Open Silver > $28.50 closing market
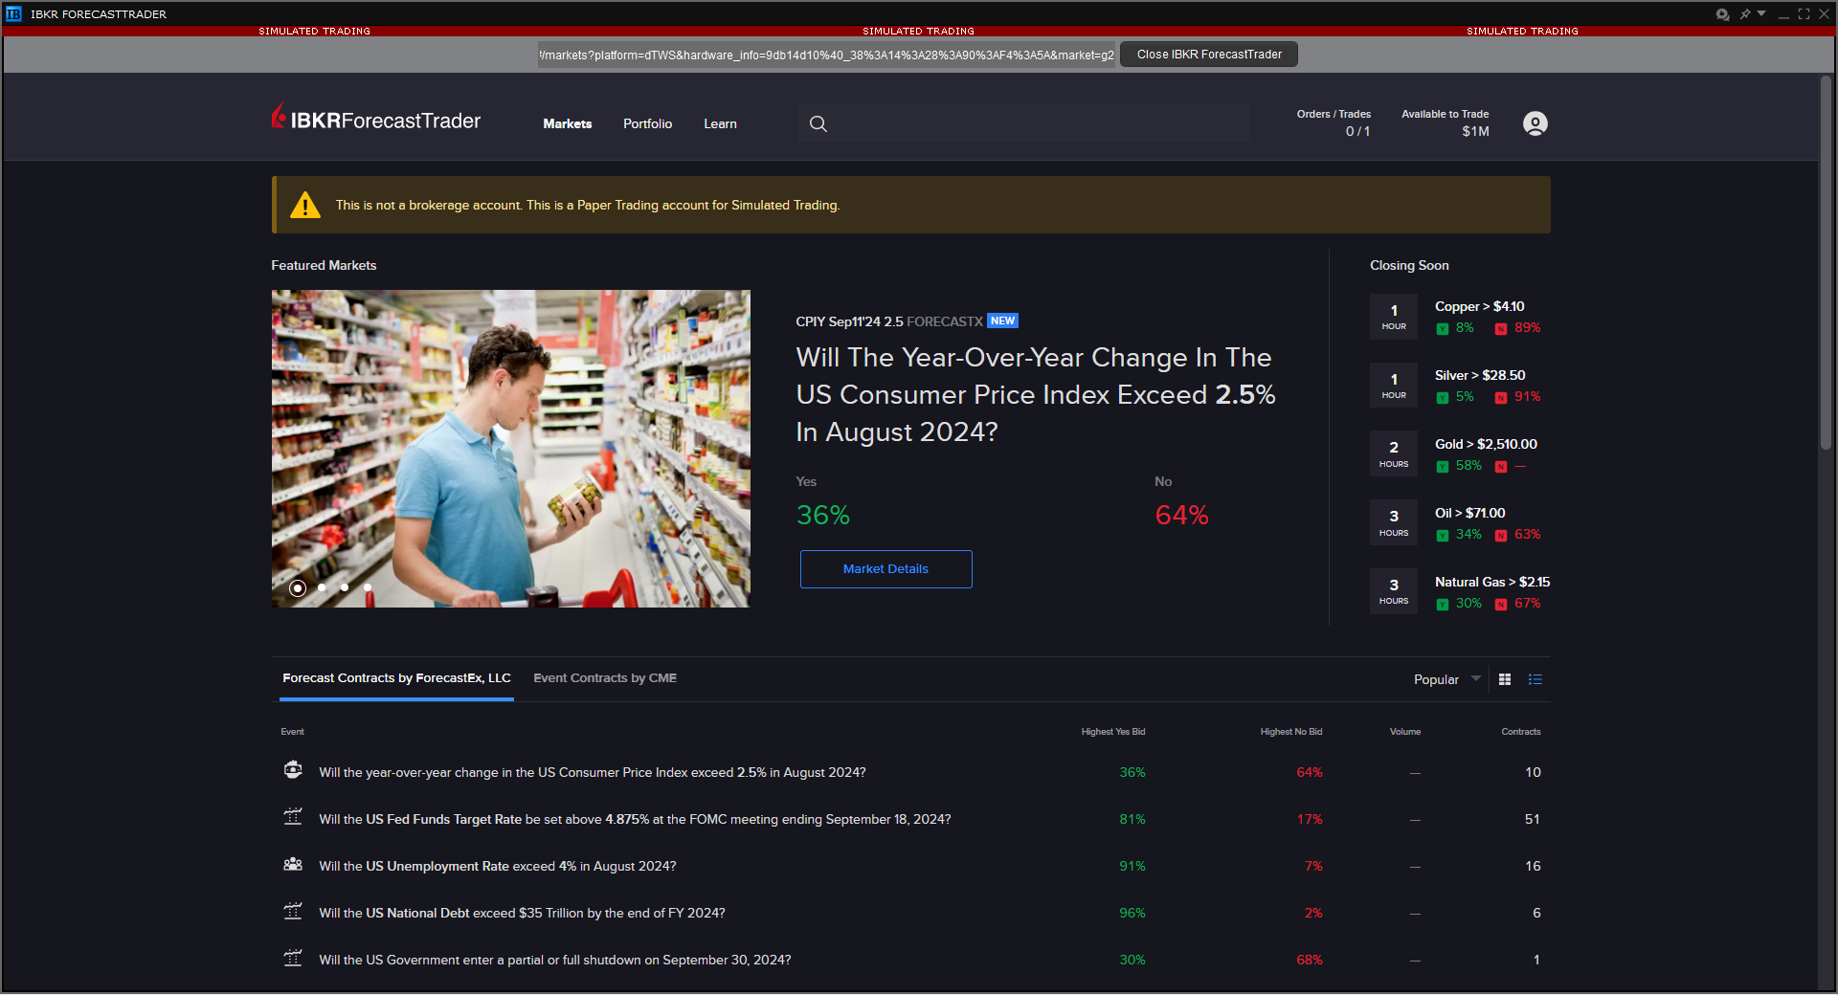This screenshot has height=995, width=1838. (1480, 376)
